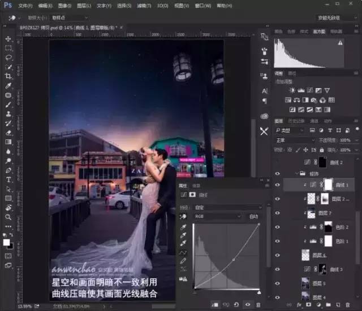Hide the 曲线 1 layer
Viewport: 362px width, 311px height.
point(278,185)
